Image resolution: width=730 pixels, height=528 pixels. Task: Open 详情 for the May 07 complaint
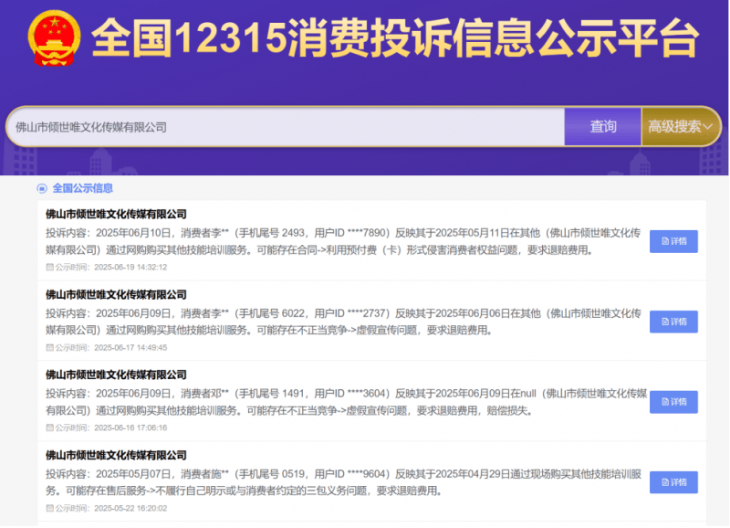coord(673,481)
